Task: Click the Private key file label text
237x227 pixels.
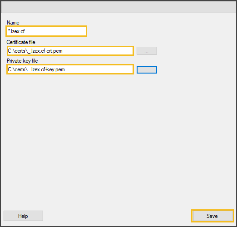Action: tap(22, 61)
